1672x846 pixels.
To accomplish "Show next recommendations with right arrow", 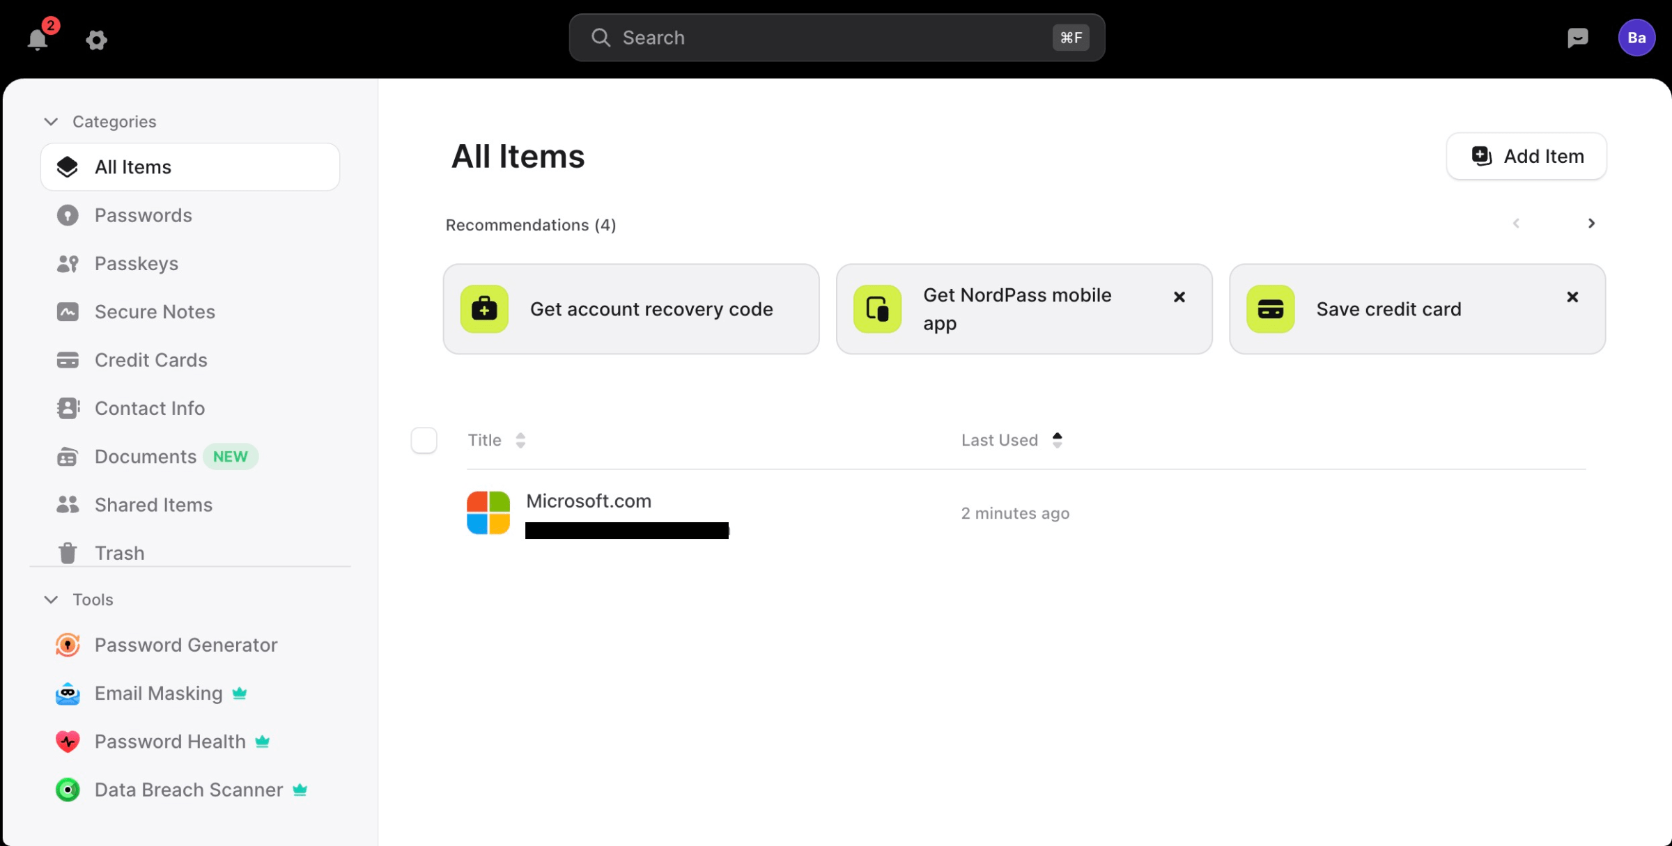I will (1591, 224).
